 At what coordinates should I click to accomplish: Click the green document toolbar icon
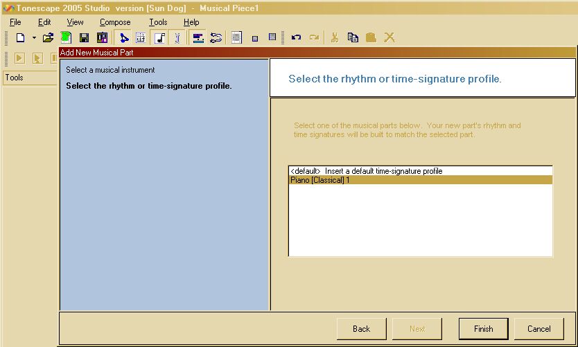[x=66, y=37]
